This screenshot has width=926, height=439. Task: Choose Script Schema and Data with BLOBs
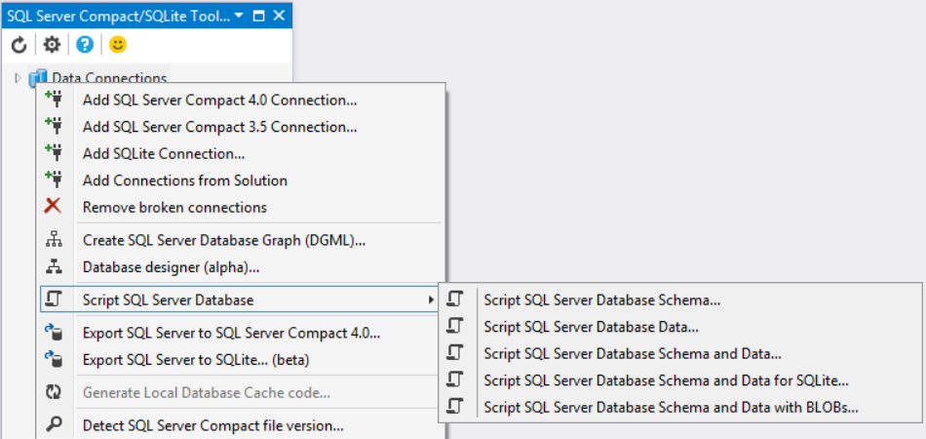[671, 407]
